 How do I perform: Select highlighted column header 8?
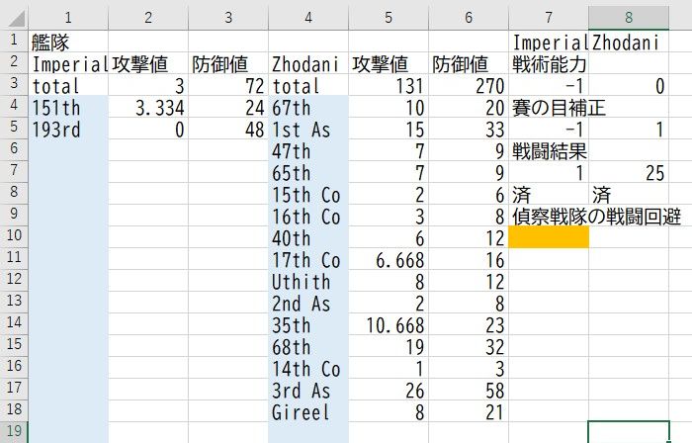[629, 18]
